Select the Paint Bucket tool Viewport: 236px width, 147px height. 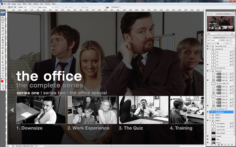(3, 48)
